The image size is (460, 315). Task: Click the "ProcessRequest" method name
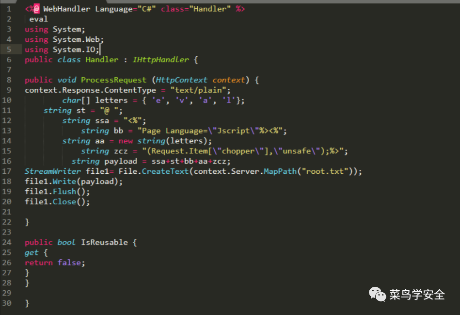pyautogui.click(x=113, y=80)
